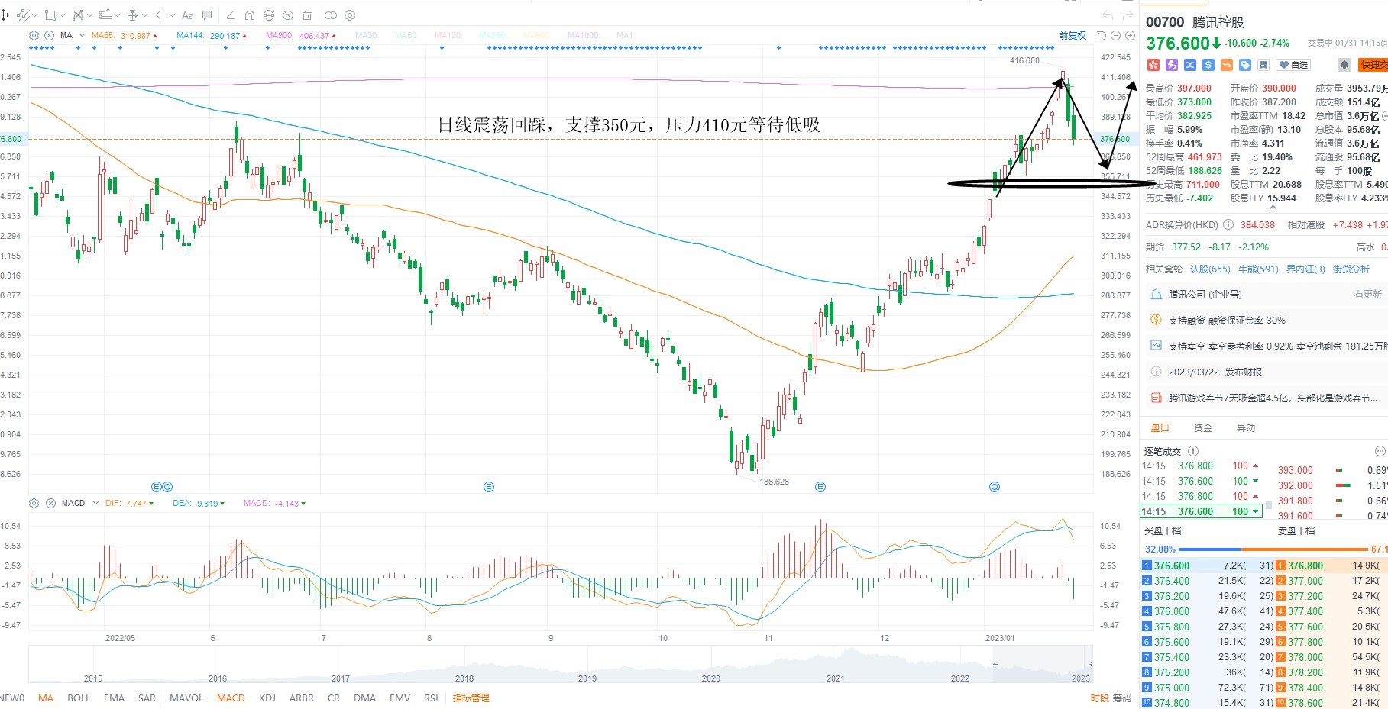Expand the MA indicator dropdown
1388x709 pixels.
(x=82, y=35)
